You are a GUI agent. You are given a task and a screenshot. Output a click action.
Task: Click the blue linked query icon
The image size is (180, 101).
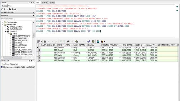pyautogui.click(x=89, y=42)
